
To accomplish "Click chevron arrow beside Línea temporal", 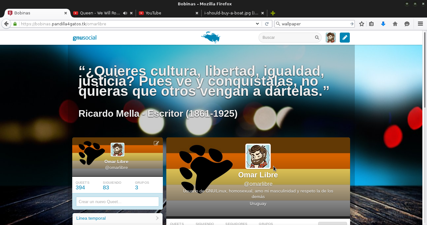I will 157,218.
